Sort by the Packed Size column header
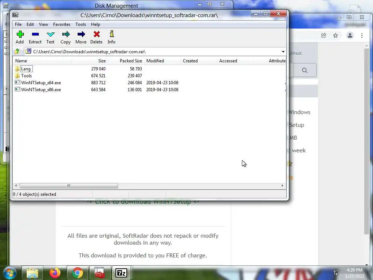 tap(126, 61)
